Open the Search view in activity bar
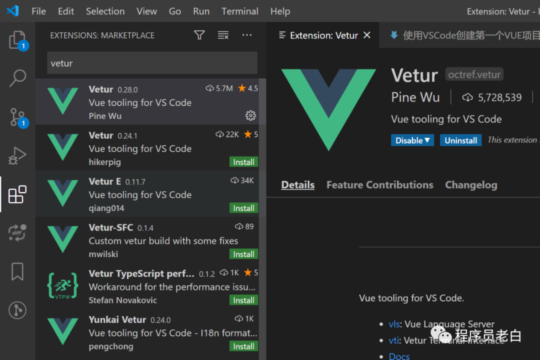The image size is (540, 360). point(17,78)
